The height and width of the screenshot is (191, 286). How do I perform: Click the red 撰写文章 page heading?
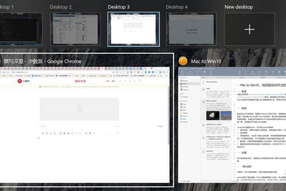coord(80,81)
